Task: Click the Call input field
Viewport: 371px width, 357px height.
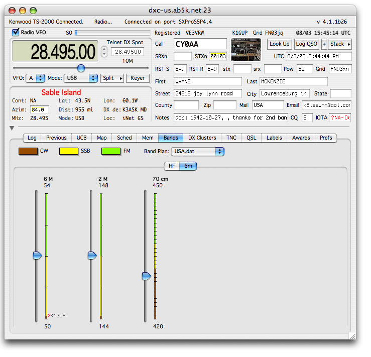Action: click(200, 44)
